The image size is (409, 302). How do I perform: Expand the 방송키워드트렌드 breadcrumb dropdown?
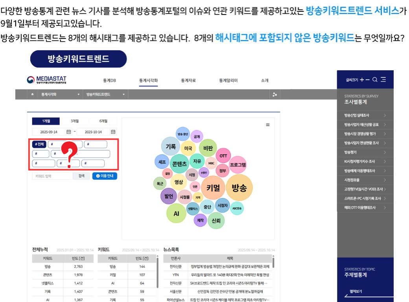click(x=123, y=95)
